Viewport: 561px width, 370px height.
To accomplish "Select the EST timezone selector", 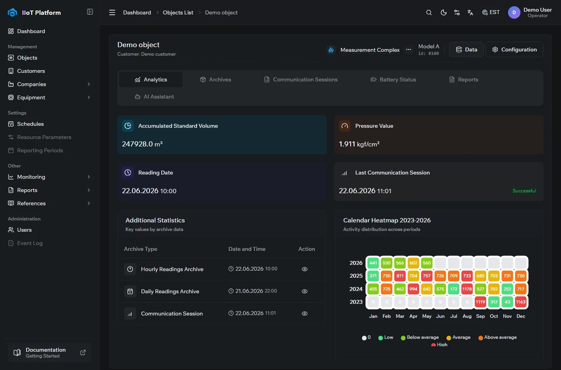I will click(491, 12).
